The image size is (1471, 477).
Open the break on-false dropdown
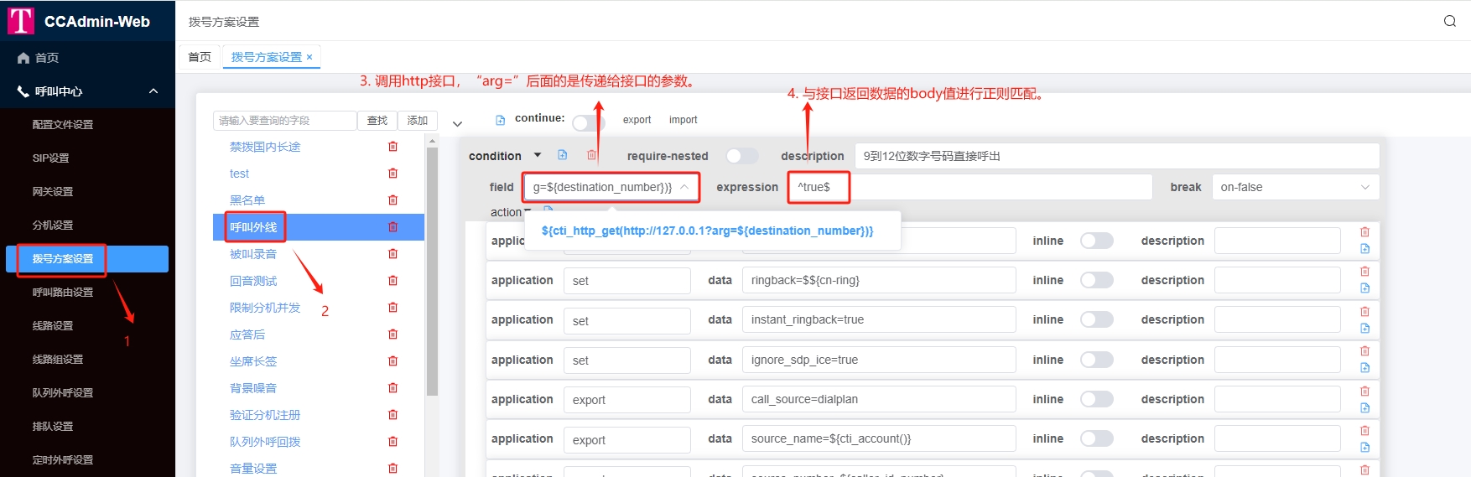1294,187
